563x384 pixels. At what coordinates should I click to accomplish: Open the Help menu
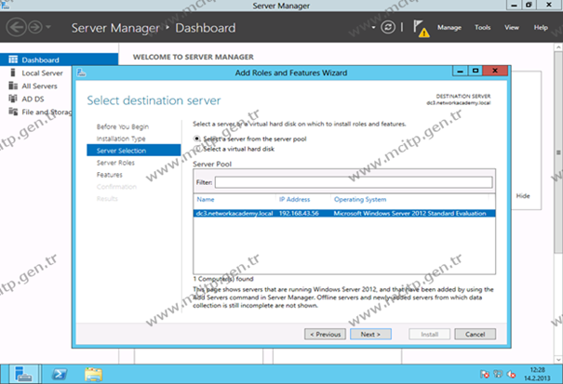(x=541, y=27)
